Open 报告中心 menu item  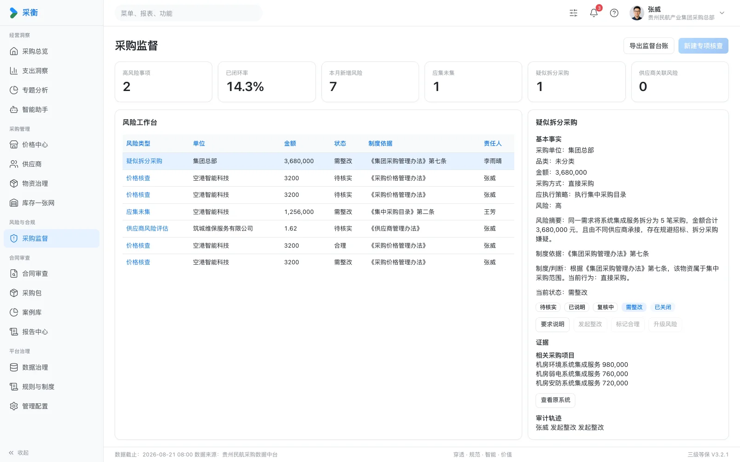click(x=52, y=332)
